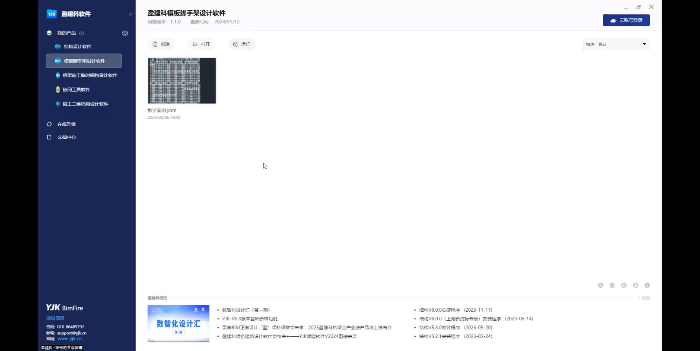Open news item YJK-V6.0版本基础新增功能
This screenshot has height=351, width=700.
(250, 319)
